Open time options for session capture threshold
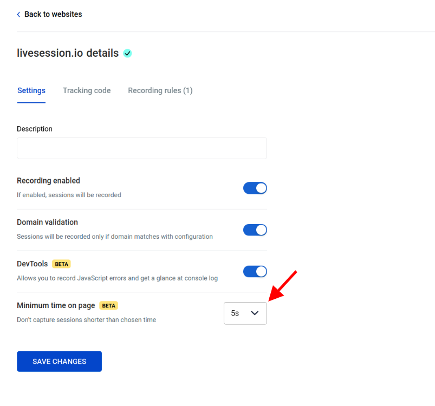The image size is (435, 406). click(245, 313)
